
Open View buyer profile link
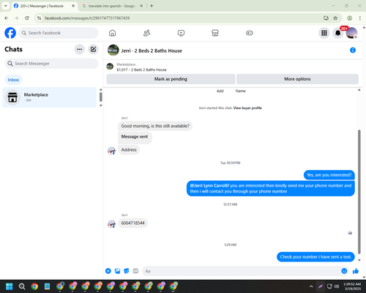click(x=247, y=108)
